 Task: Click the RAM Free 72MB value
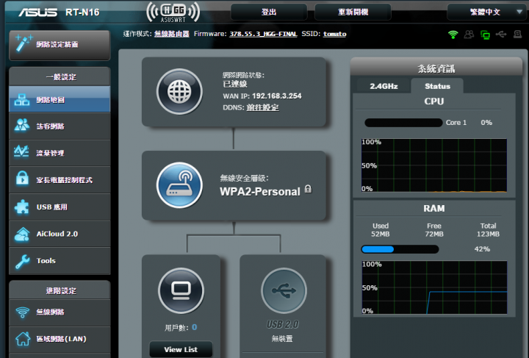point(434,235)
